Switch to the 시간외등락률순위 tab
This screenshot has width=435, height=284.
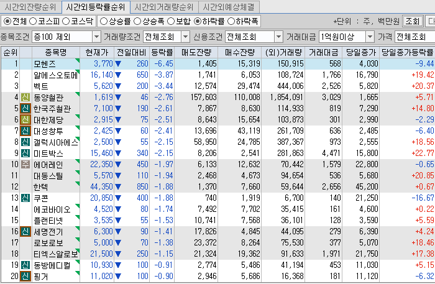point(96,7)
